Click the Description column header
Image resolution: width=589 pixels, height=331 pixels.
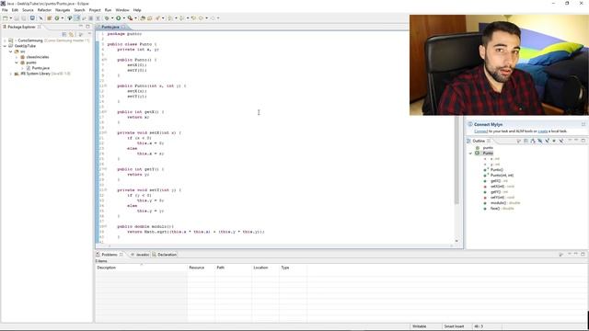click(141, 268)
